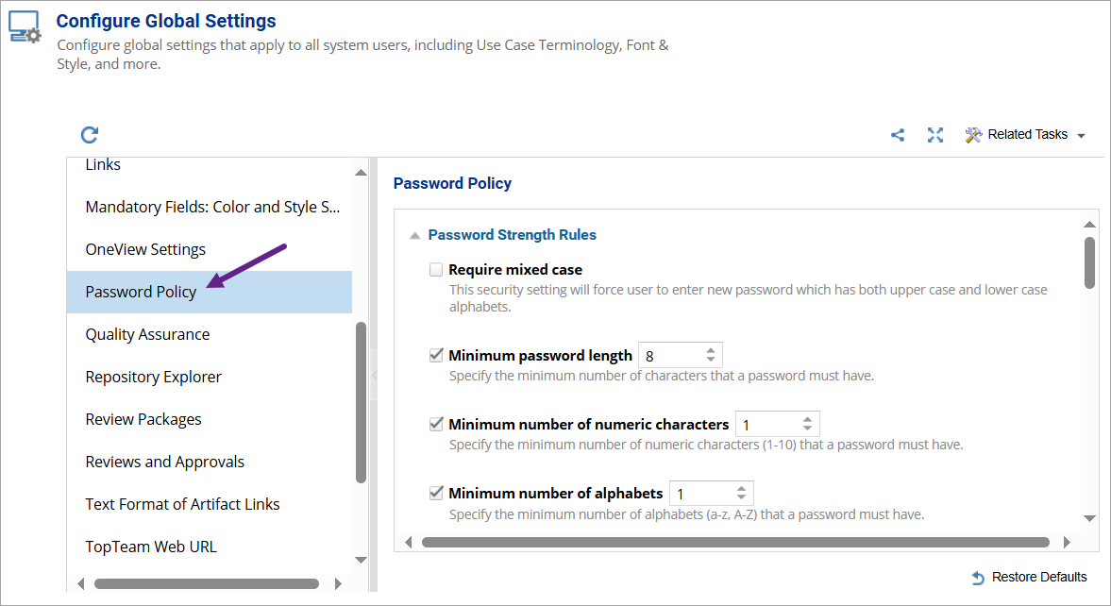The width and height of the screenshot is (1111, 606).
Task: Click the Related Tasks tools icon
Action: click(x=974, y=135)
